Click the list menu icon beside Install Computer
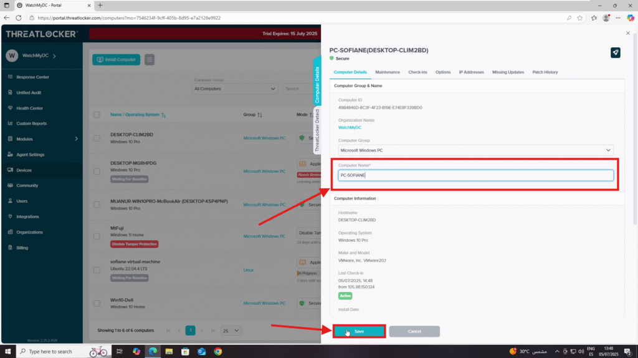Image resolution: width=638 pixels, height=358 pixels. click(150, 60)
